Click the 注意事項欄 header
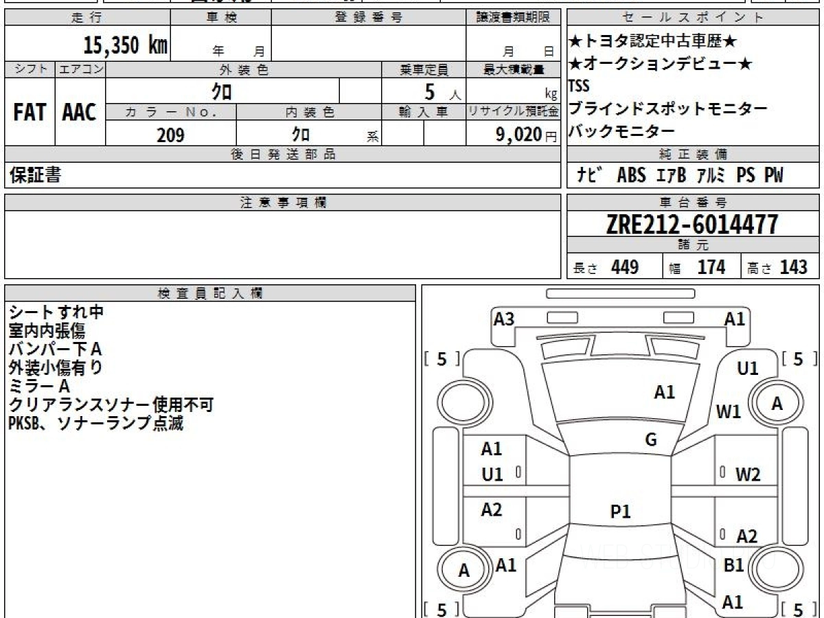Screen dimensions: 824x618 (x=283, y=202)
